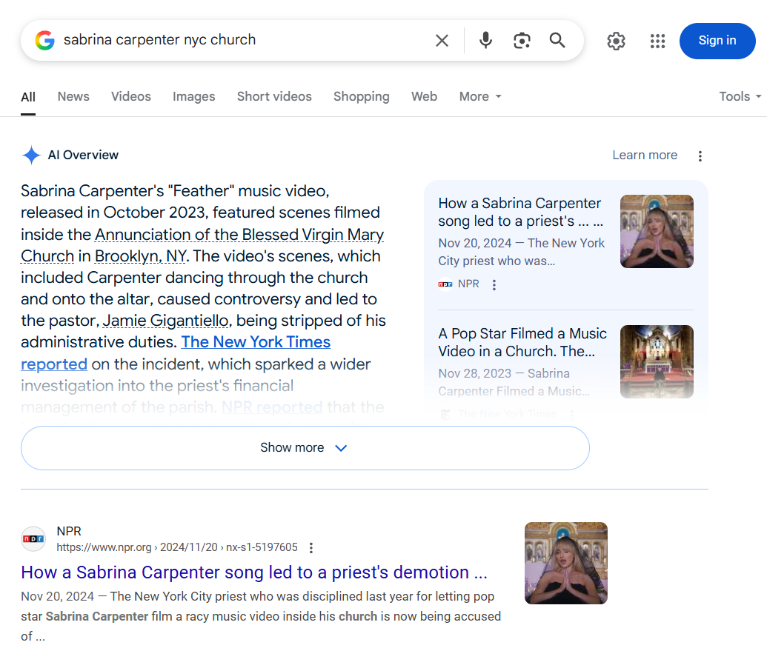Open three-dot menu beside npr.org result URL
The image size is (767, 668).
point(311,548)
